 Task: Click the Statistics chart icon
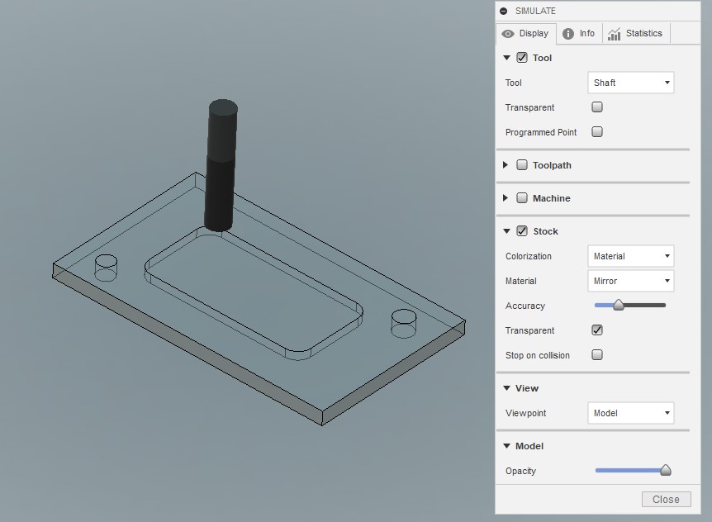point(614,34)
